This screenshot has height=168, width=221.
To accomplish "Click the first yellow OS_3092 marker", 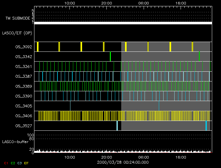I will (38, 47).
